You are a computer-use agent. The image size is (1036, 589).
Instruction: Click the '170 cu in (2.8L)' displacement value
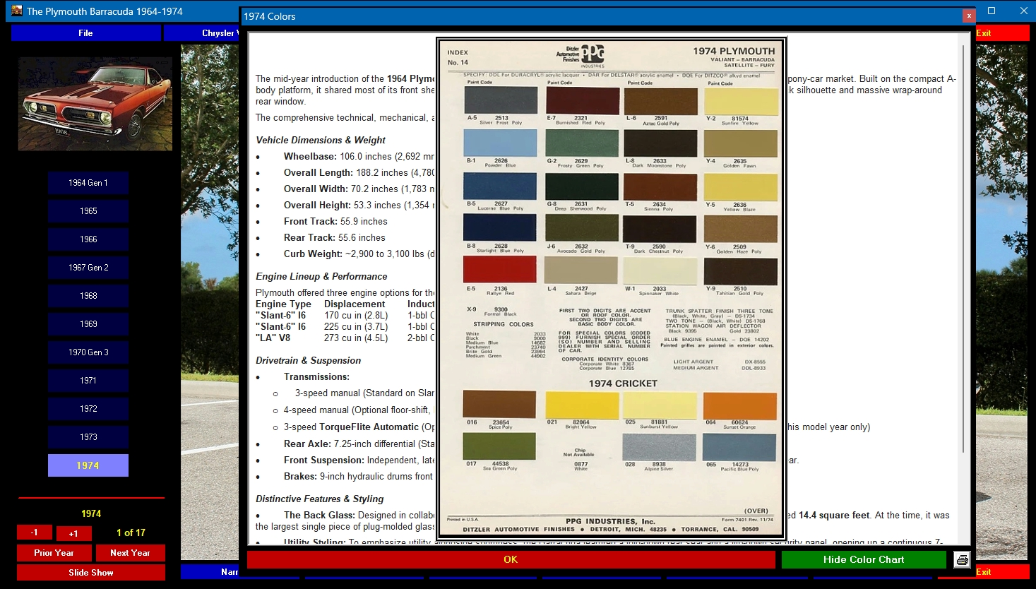[x=356, y=315]
